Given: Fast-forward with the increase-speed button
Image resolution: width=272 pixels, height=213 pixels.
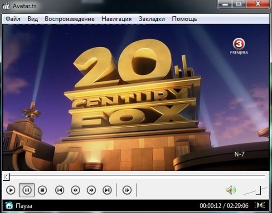Looking at the screenshot, I should click(x=92, y=190).
